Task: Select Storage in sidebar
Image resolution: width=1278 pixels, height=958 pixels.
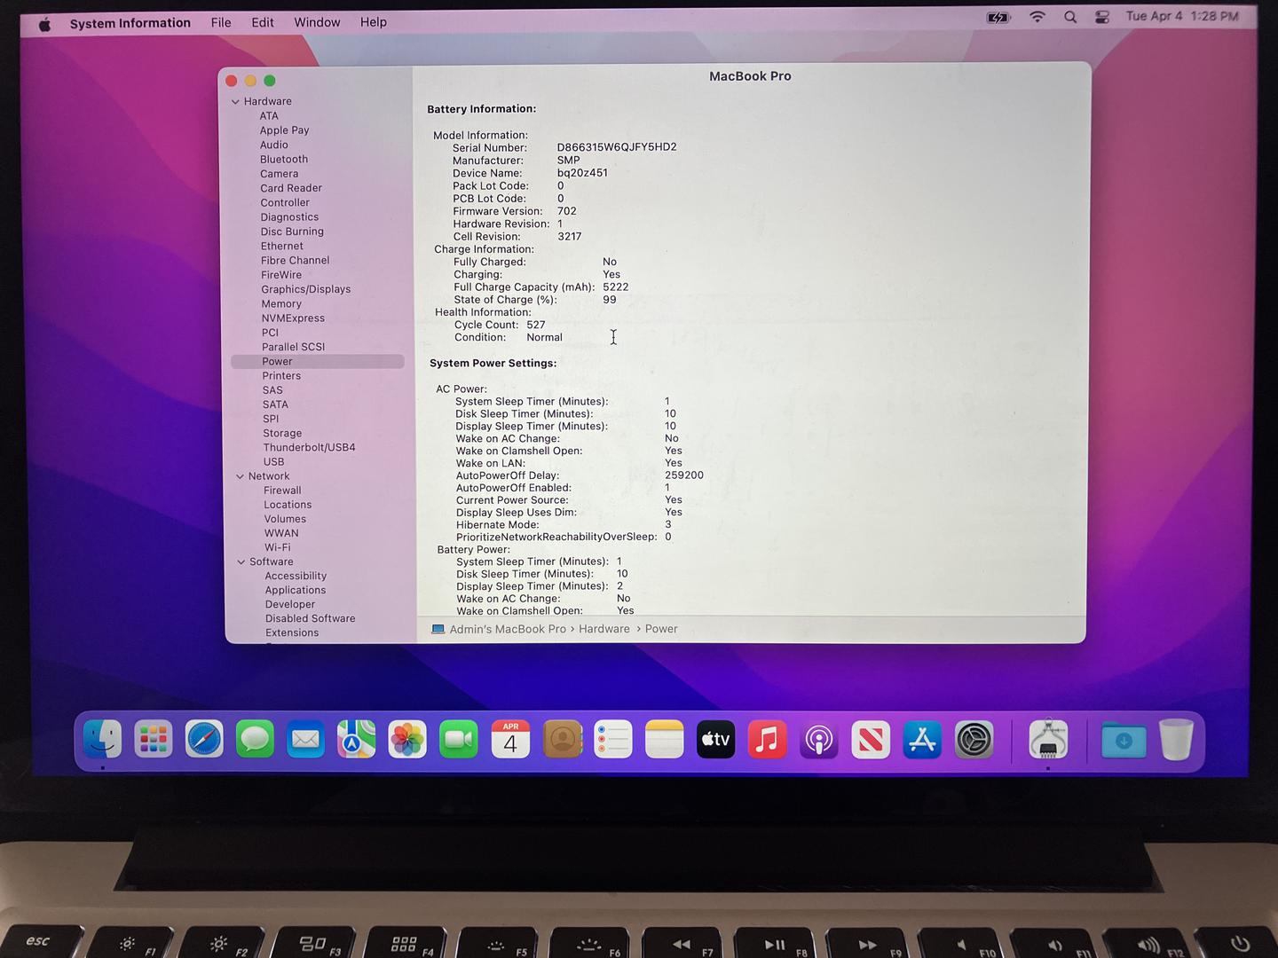Action: (282, 434)
